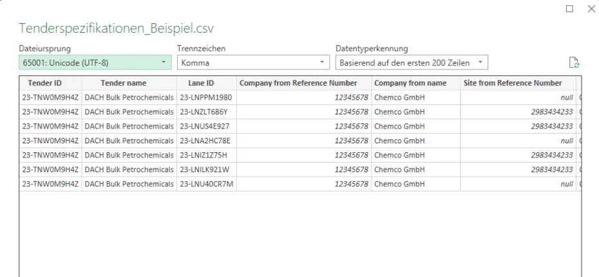Click the refresh preview document icon
This screenshot has width=599, height=277.
click(574, 62)
